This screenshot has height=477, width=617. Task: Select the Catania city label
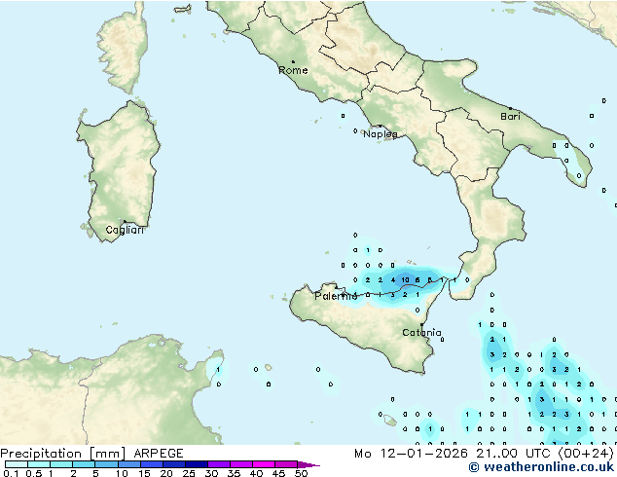421,333
